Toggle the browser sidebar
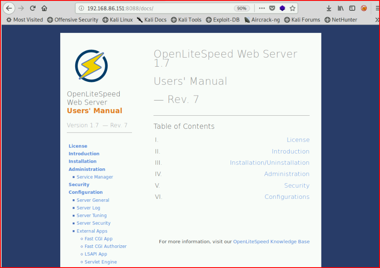Viewport: 380px width, 268px height. pyautogui.click(x=352, y=8)
